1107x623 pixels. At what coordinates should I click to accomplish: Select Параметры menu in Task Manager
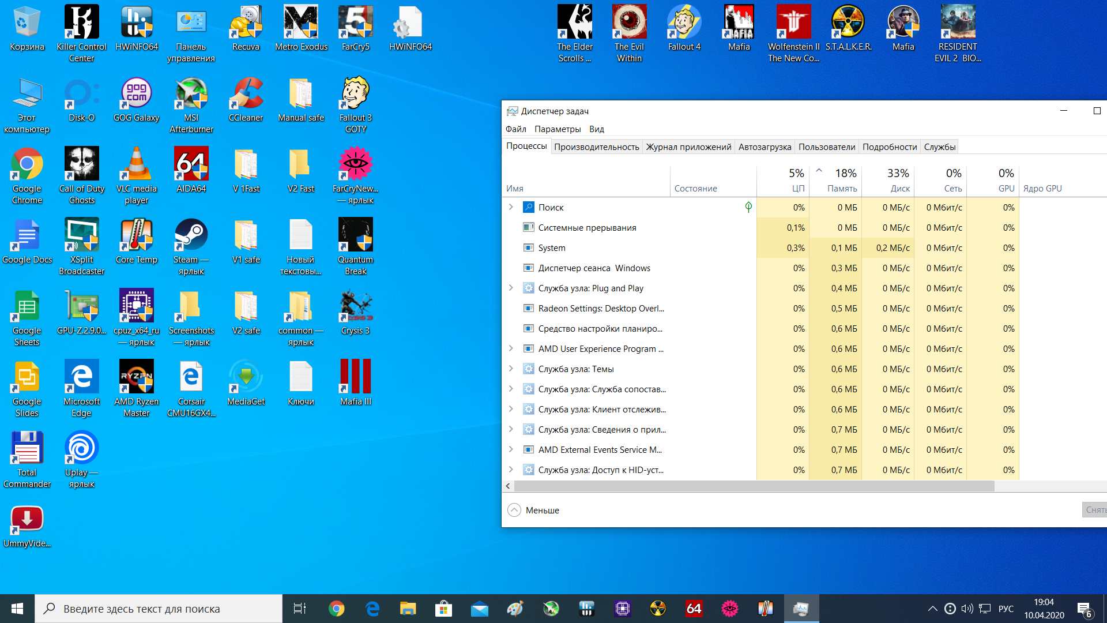[558, 129]
